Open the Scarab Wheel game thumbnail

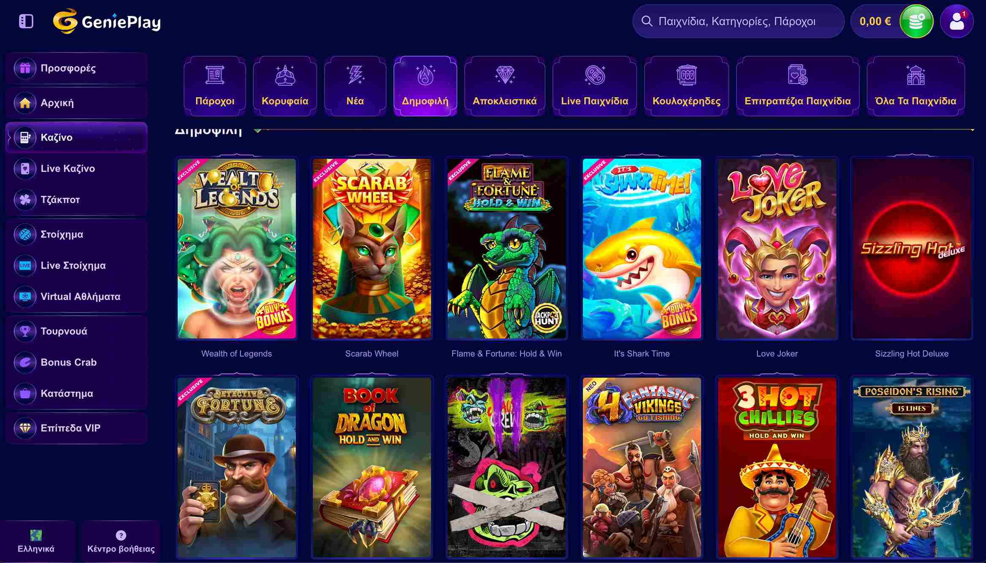pyautogui.click(x=372, y=249)
